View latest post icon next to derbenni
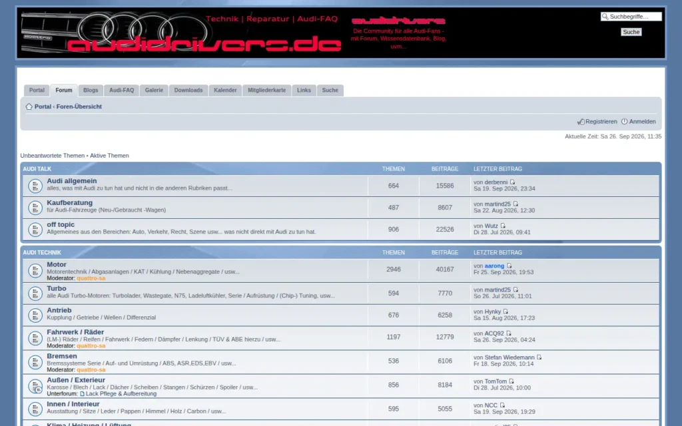This screenshot has height=426, width=682. tap(512, 182)
